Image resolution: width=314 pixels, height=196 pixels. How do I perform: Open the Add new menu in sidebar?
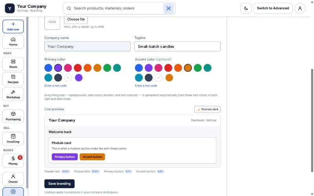(x=13, y=26)
